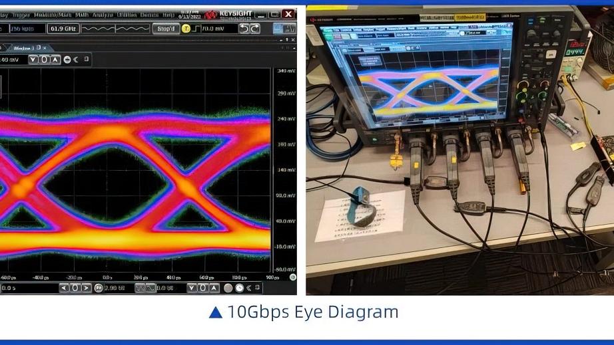Select the second waveform preview thumbnail
The image size is (614, 345).
coord(133,29)
